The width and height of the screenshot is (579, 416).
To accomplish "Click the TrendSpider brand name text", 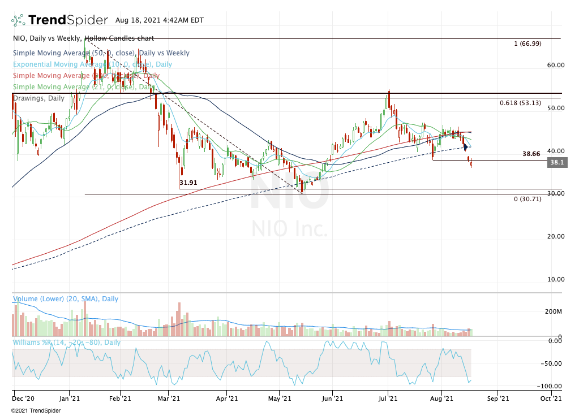I will 68,20.
